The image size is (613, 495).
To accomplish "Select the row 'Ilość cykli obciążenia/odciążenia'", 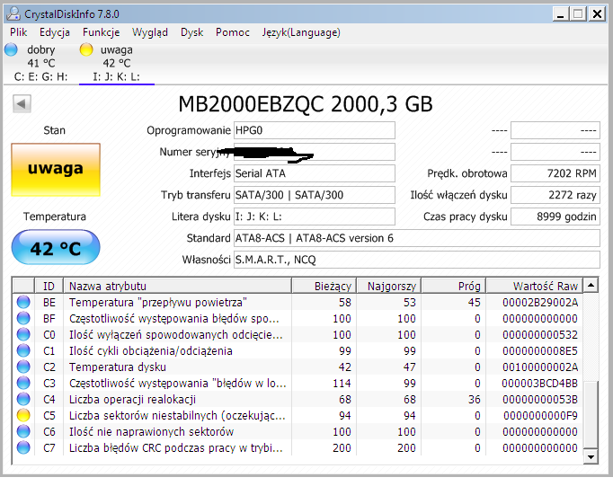I will [x=298, y=351].
